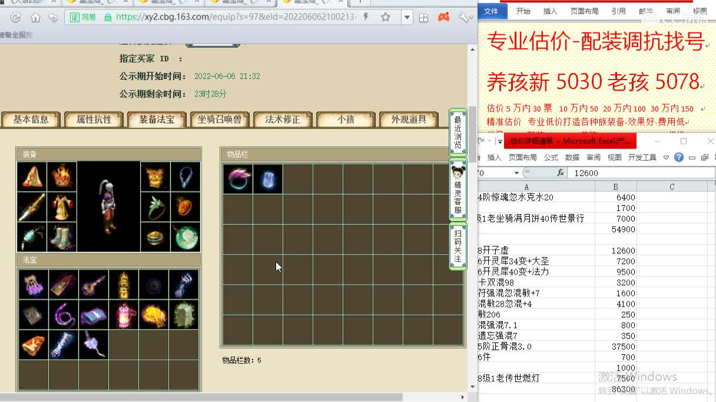The image size is (716, 402).
Task: Select the golden mask equipment icon
Action: [155, 176]
